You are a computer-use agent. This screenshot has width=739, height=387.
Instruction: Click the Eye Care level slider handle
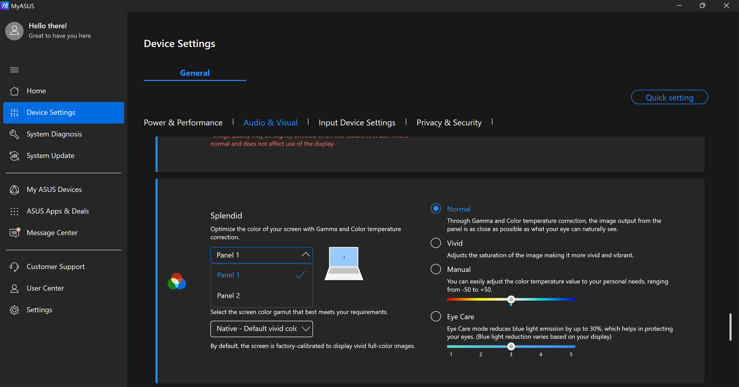(x=511, y=346)
